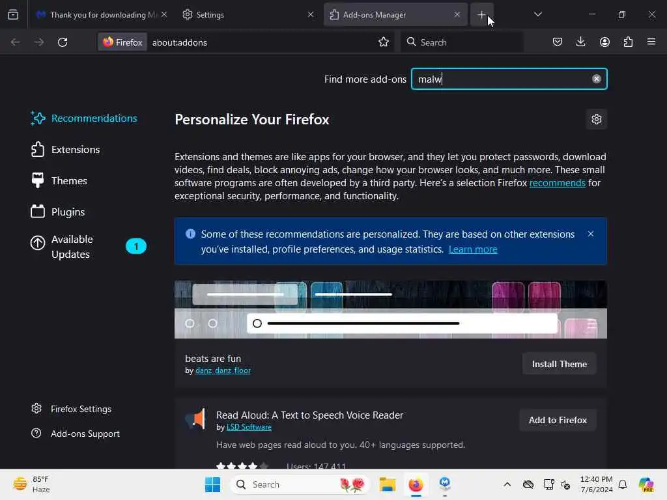
Task: Click the beats are fun theme preview
Action: (391, 309)
